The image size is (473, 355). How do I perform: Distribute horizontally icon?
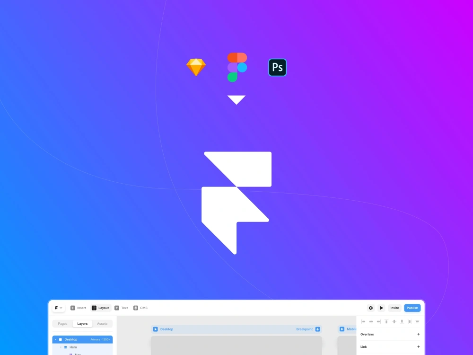tap(410, 321)
